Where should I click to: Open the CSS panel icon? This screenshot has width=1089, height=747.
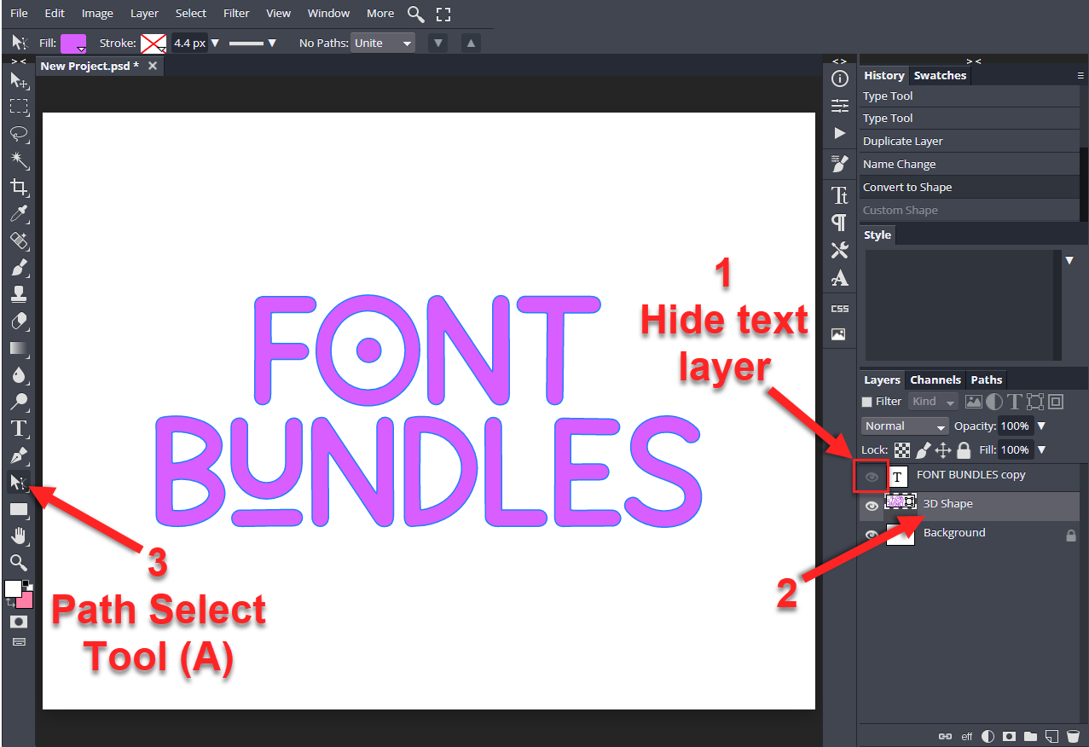click(840, 309)
